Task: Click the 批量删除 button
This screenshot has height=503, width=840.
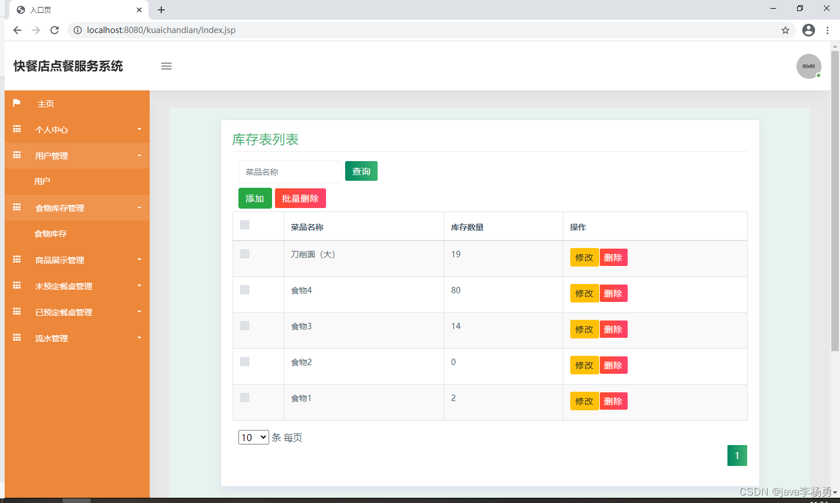Action: point(300,198)
